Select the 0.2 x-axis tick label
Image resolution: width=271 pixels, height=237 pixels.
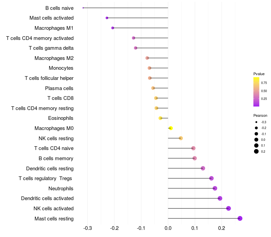pyautogui.click(x=222, y=228)
